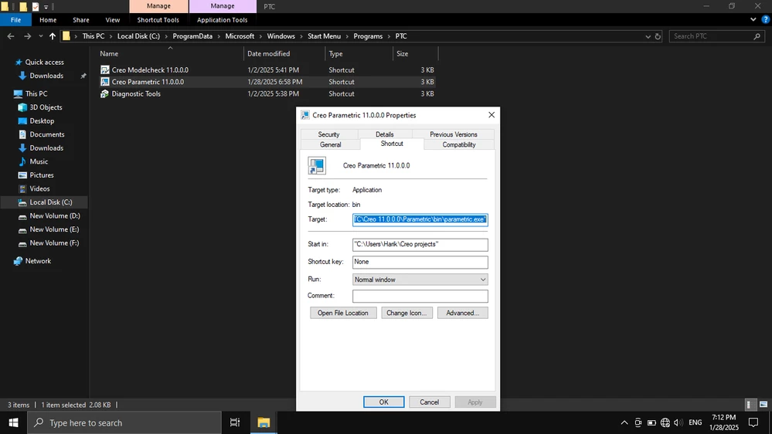This screenshot has width=772, height=434.
Task: Expand the address bar history dropdown
Action: [648, 36]
